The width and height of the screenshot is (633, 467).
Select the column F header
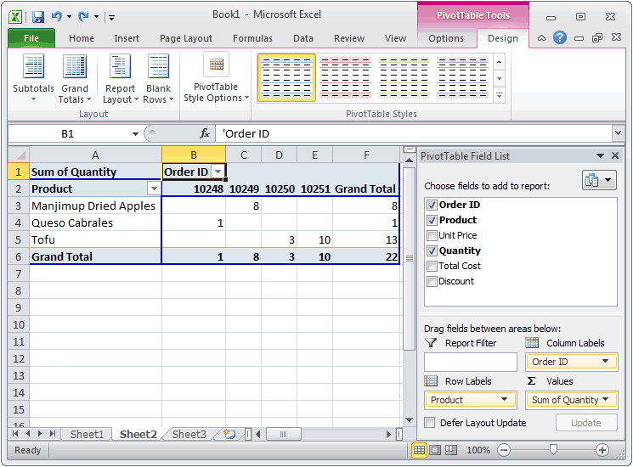(366, 155)
